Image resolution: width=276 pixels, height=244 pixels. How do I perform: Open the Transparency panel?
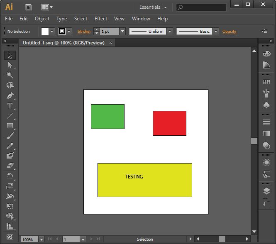[x=266, y=146]
